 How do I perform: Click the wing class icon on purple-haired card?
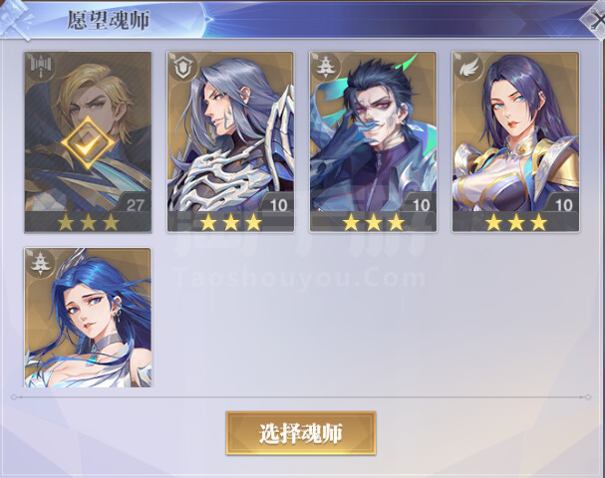click(468, 68)
